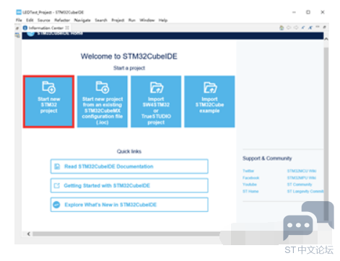Screen dimensions: 340x261
Task: Open the Youtube support link
Action: (x=250, y=185)
